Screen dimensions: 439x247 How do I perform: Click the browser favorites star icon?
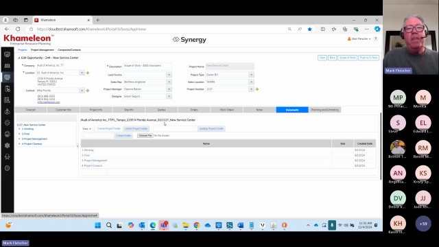309,29
